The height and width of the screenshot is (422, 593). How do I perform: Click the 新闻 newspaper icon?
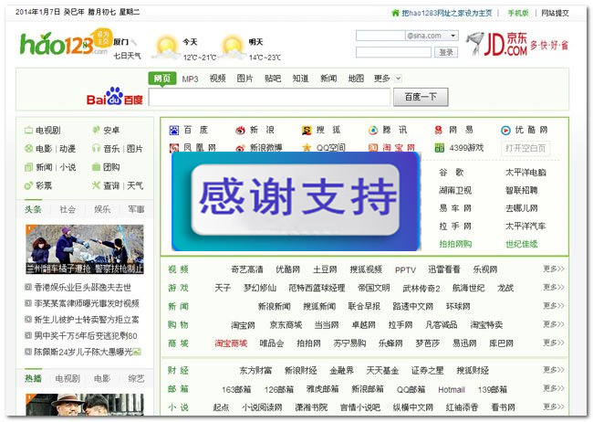pyautogui.click(x=29, y=167)
